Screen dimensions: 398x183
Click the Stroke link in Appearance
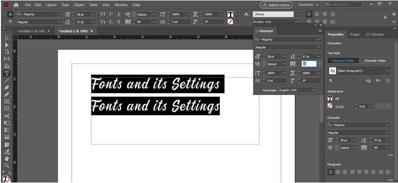[x=339, y=107]
